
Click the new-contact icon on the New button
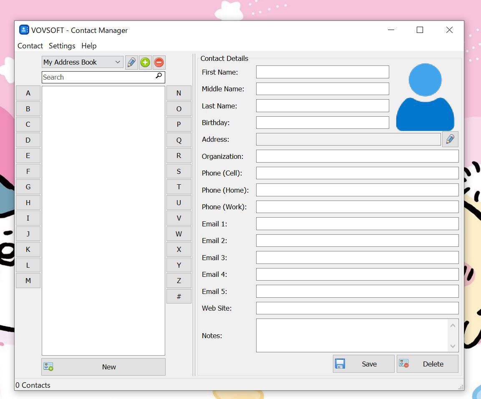coord(48,366)
